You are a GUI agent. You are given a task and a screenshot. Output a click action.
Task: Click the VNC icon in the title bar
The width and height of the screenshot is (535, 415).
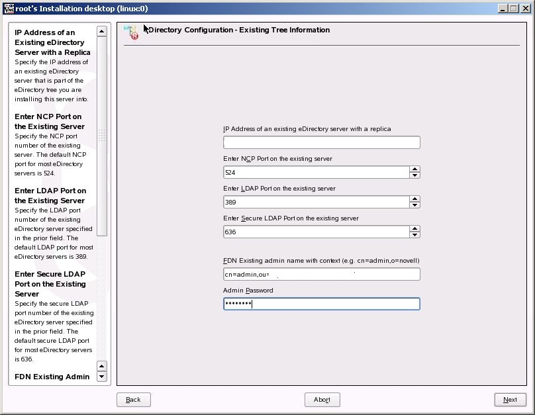coord(9,8)
